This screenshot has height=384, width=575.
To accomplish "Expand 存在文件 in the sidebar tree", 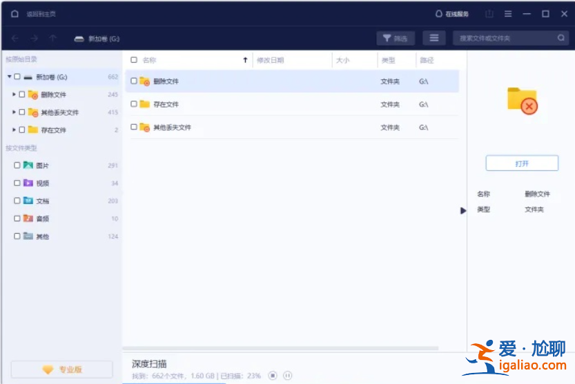I will 14,130.
